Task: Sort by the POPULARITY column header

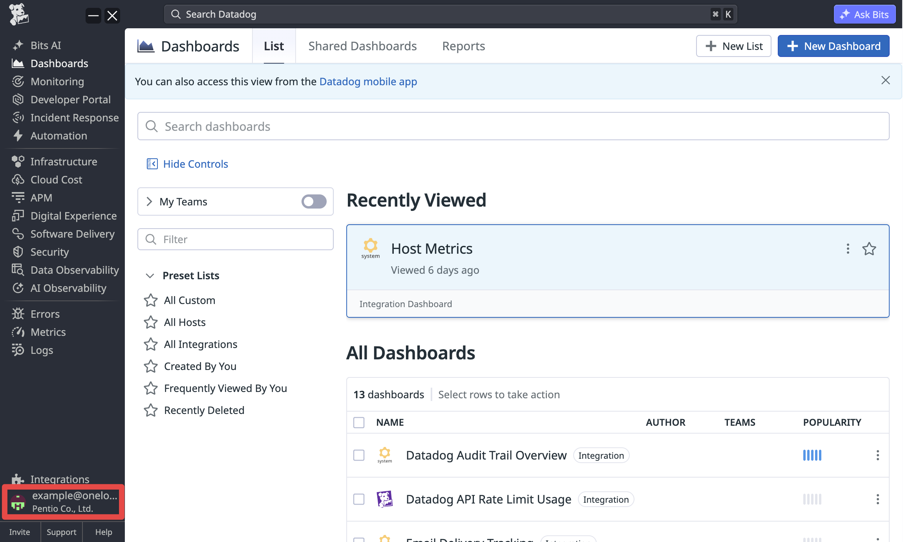Action: 832,422
